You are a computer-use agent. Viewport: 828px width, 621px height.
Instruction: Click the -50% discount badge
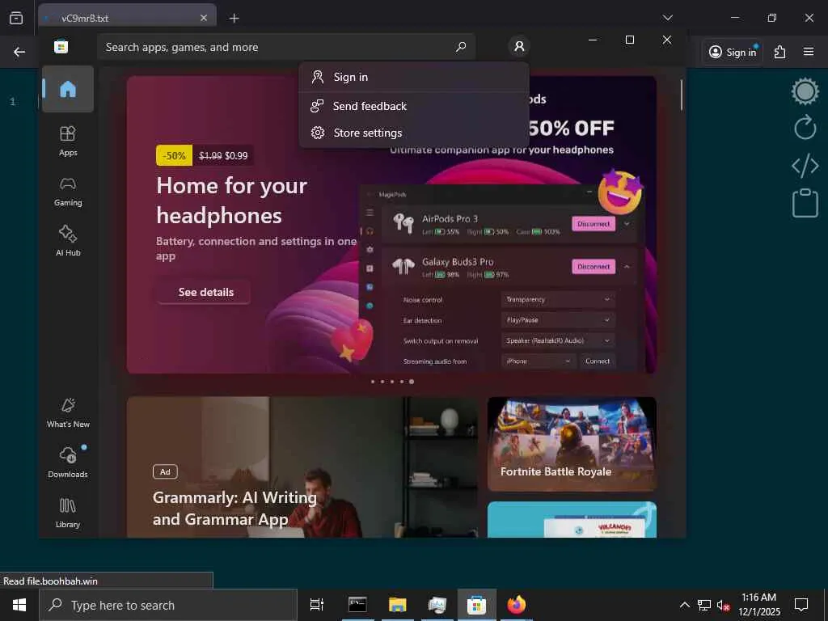[175, 156]
